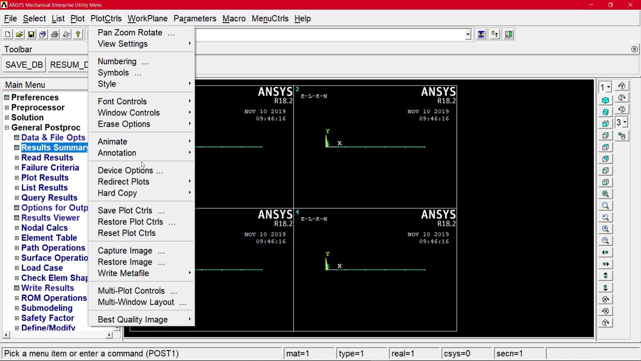Expand the Solution tree node
The image size is (641, 361).
coord(7,118)
